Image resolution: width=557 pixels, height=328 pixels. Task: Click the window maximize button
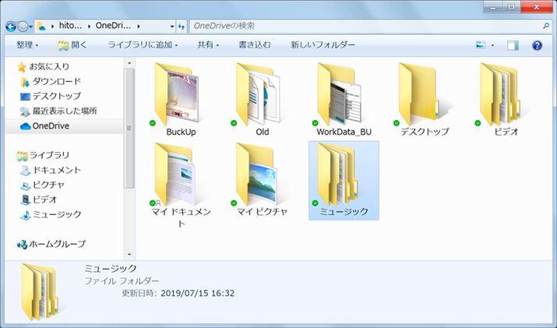click(511, 7)
